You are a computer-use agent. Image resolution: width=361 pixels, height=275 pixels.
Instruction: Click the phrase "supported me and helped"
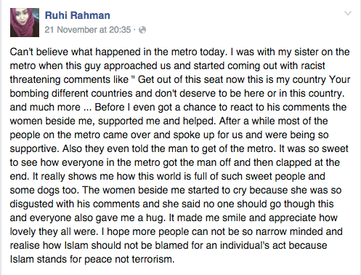coord(156,121)
